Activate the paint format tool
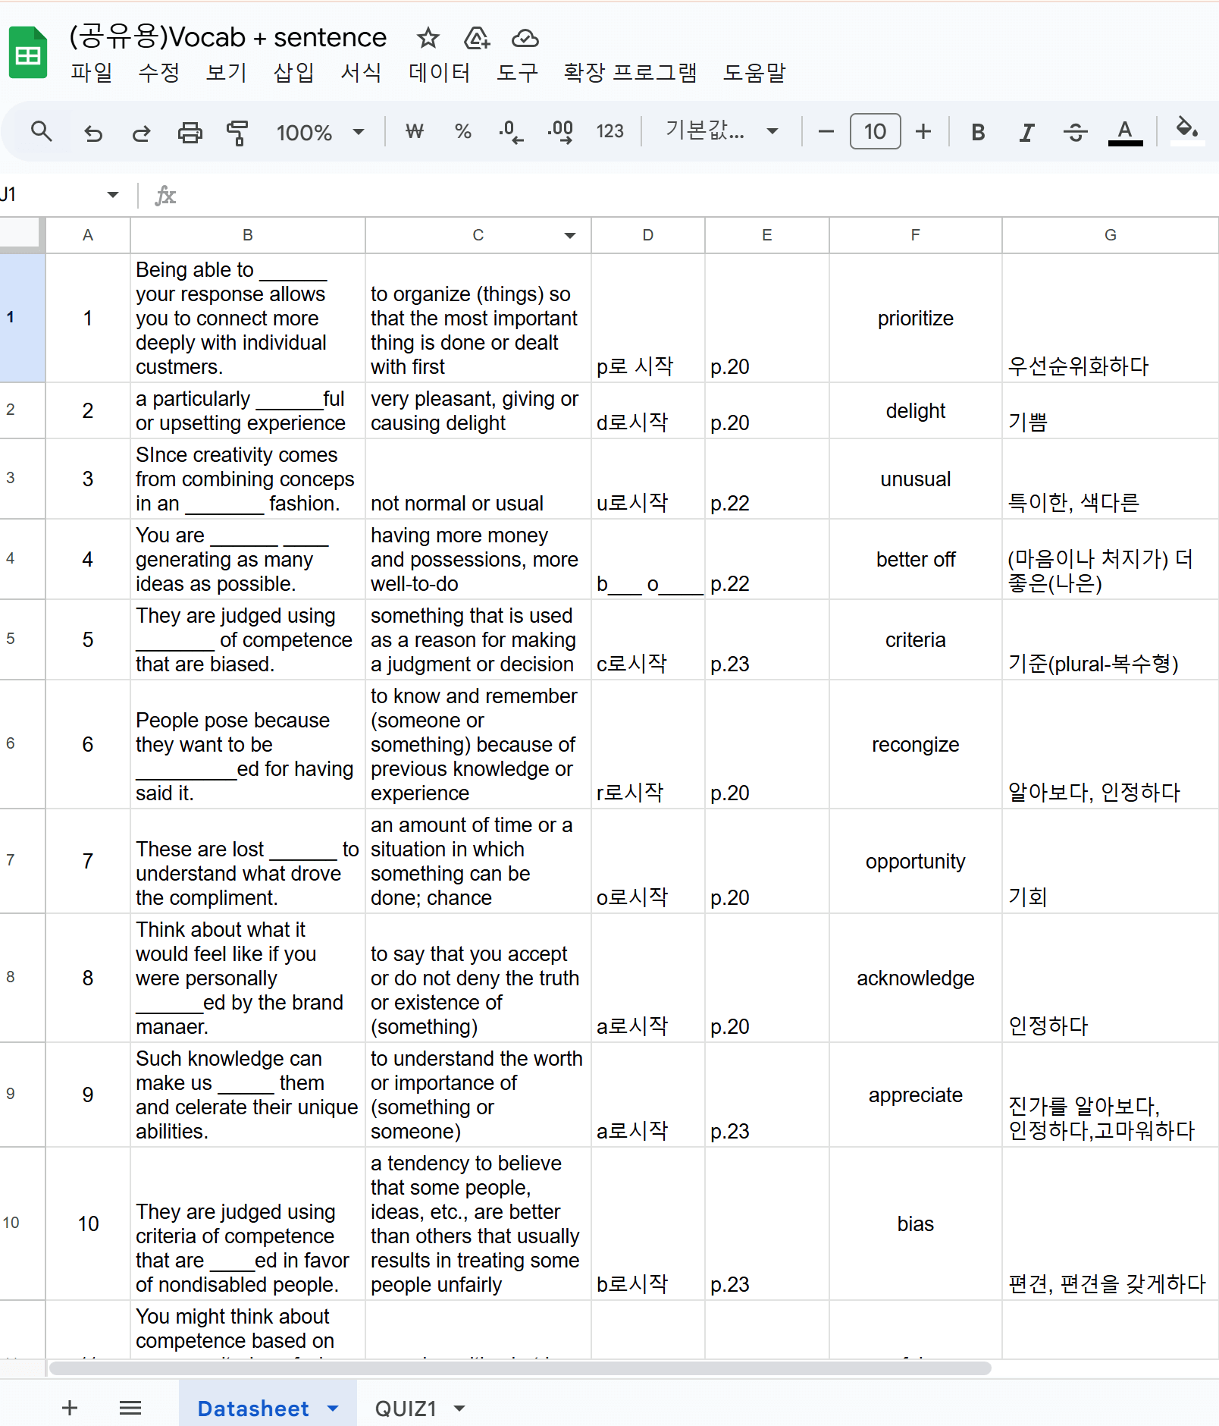 238,133
